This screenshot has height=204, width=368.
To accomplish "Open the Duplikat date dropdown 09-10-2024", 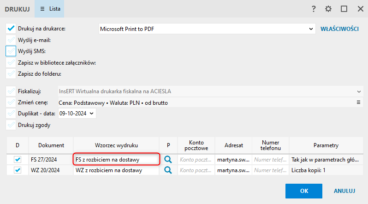I will click(91, 113).
